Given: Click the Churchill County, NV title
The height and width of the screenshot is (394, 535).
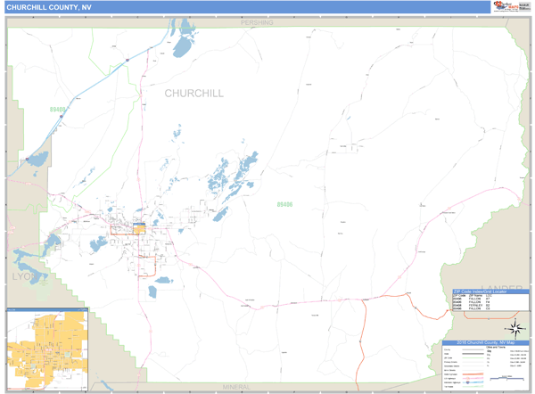Looking at the screenshot, I should point(50,7).
